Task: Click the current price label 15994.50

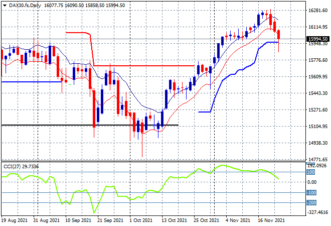Action: tap(318, 39)
